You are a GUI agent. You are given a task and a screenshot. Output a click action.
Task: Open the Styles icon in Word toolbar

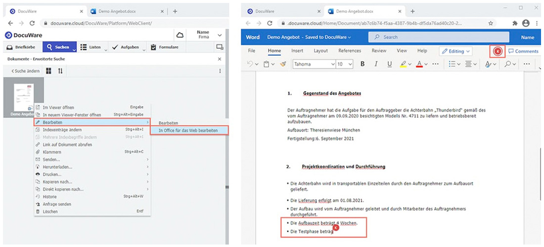[x=488, y=64]
